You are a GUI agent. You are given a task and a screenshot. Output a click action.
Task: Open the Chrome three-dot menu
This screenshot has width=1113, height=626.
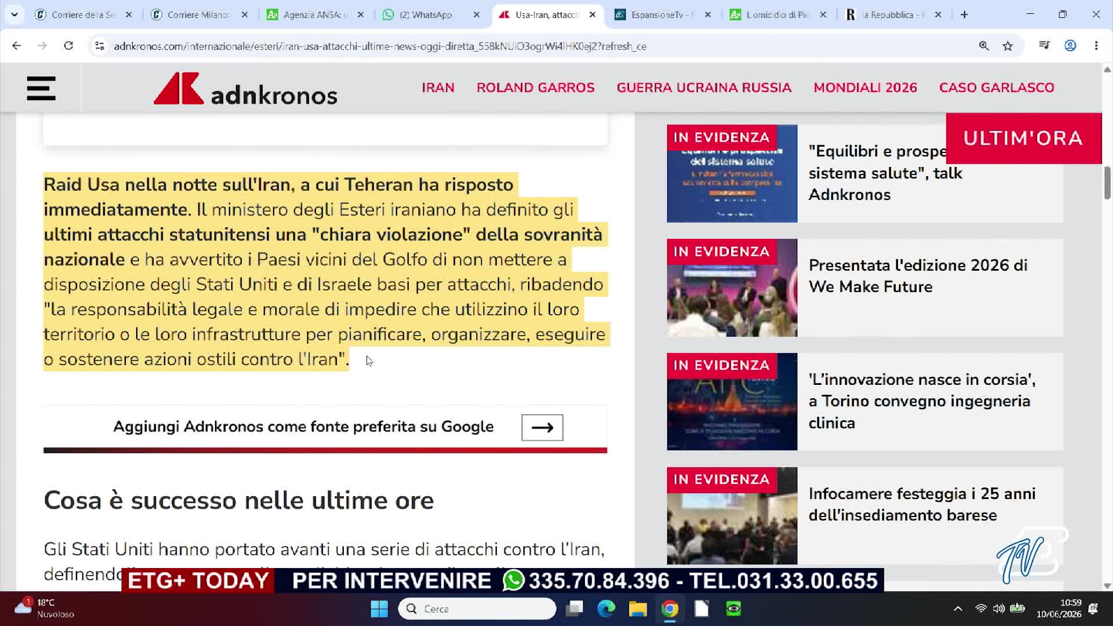1096,46
